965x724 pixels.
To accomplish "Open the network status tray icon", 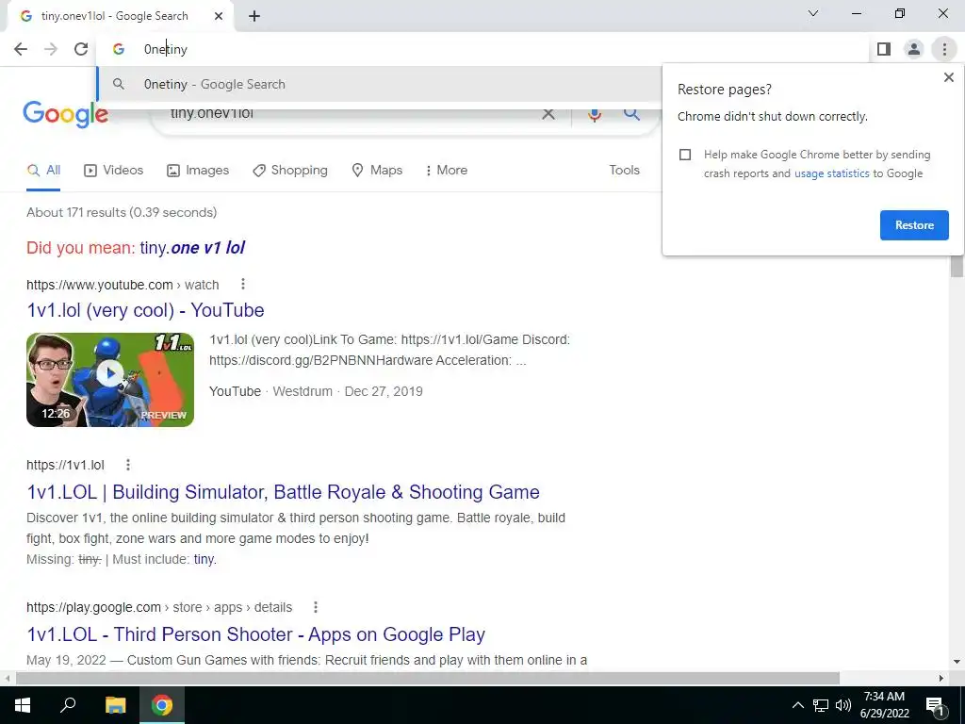I will [x=821, y=705].
